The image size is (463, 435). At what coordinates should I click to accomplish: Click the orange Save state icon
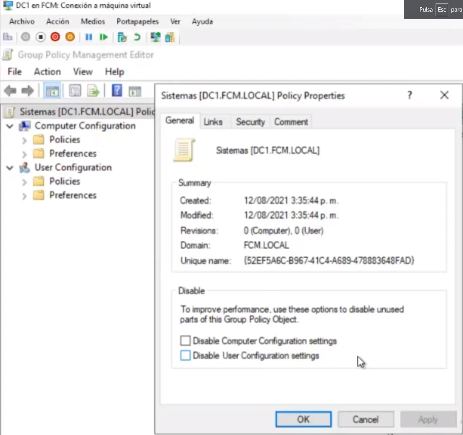[70, 37]
